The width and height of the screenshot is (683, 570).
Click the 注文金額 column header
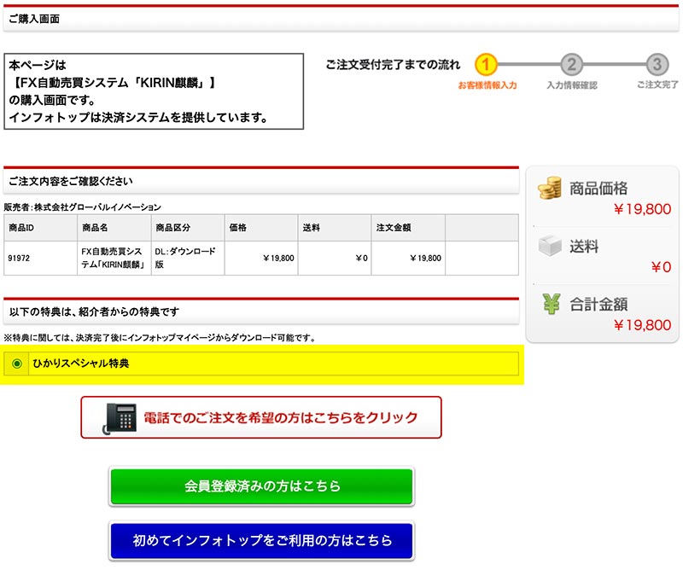(408, 227)
